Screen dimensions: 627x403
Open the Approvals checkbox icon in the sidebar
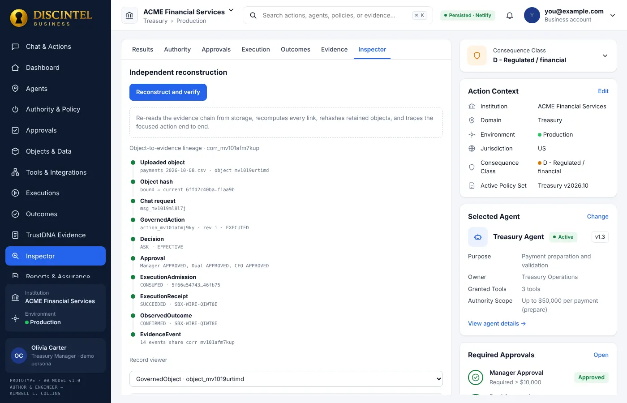[15, 130]
